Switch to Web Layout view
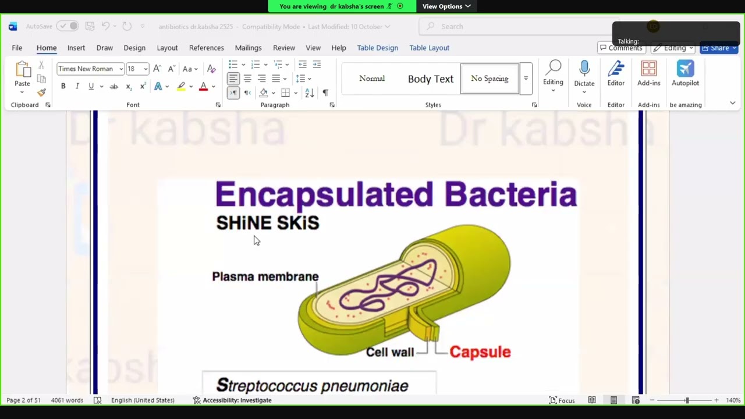Screen dimensions: 745x419 pyautogui.click(x=636, y=400)
